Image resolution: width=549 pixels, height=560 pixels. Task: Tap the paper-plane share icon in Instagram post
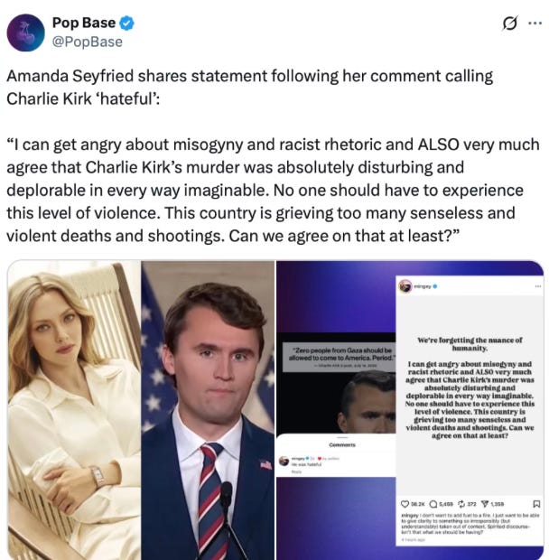pyautogui.click(x=485, y=504)
